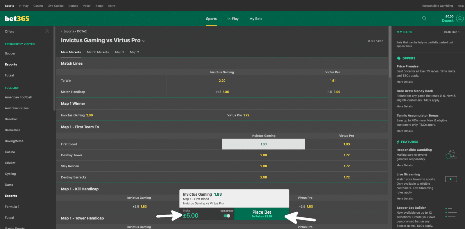Go back via Esports - DOTA2 breadcrumb
The image size is (465, 229).
click(x=74, y=31)
